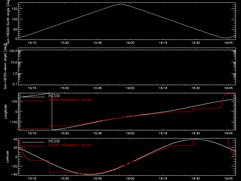Click the 50 tick in Earth angle plot
Image resolution: width=241 pixels, height=181 pixels.
pyautogui.click(x=15, y=29)
